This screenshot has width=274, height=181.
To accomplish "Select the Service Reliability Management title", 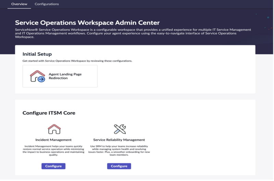I will [119, 140].
